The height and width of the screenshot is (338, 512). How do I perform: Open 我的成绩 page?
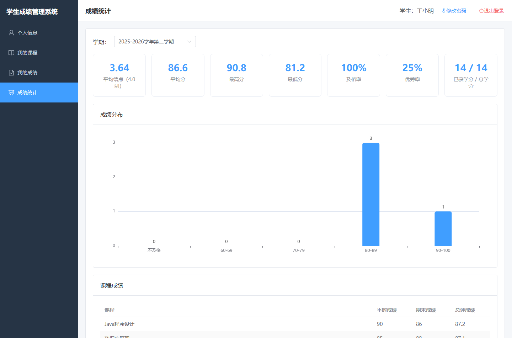pos(39,73)
